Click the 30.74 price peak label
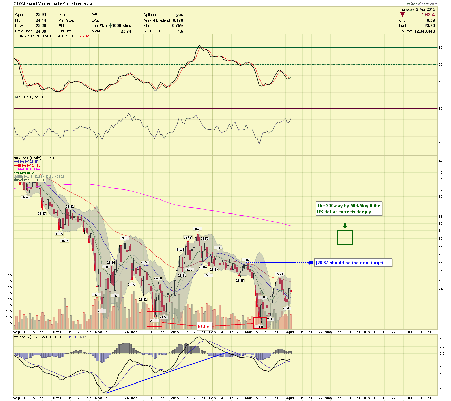 tap(197, 229)
